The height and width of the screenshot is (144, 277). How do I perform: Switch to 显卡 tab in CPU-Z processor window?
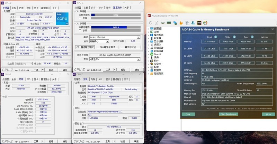36,8
